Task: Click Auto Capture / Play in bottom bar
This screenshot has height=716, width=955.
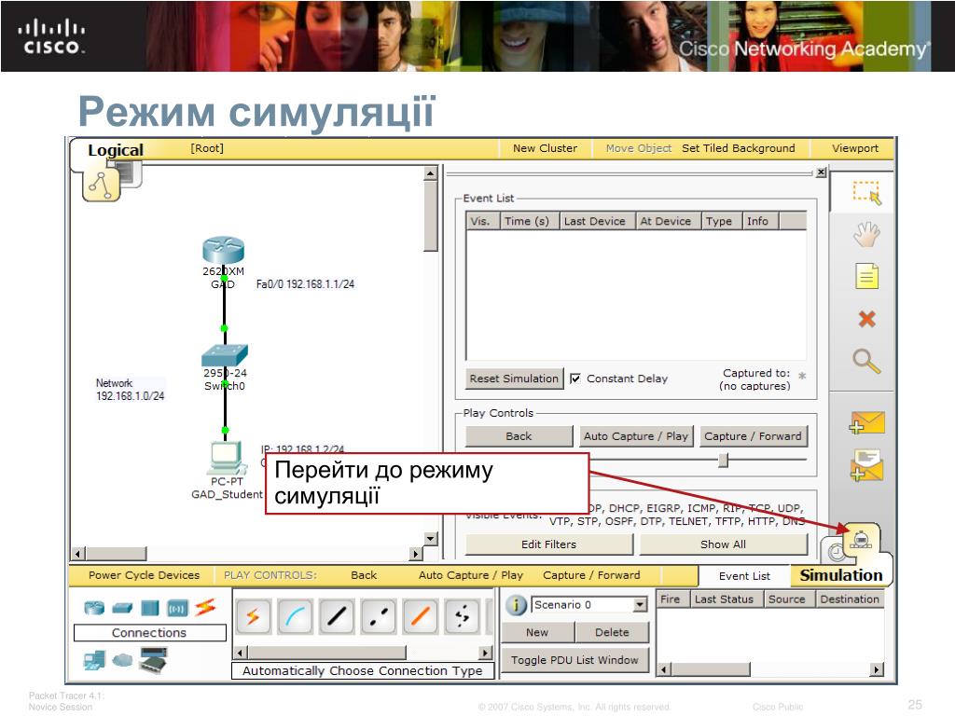Action: [471, 575]
